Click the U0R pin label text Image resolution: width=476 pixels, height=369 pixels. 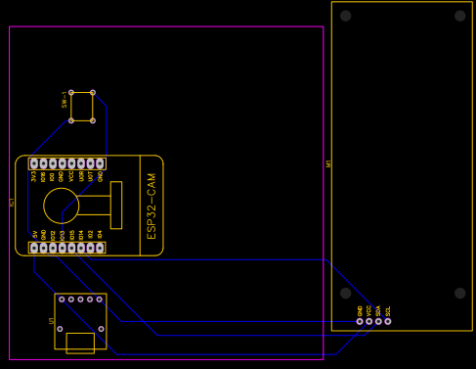tap(81, 176)
